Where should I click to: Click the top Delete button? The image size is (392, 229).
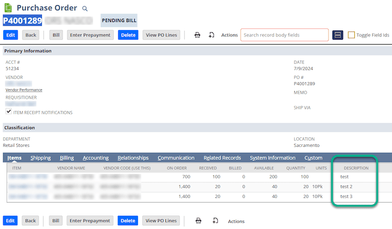point(128,35)
